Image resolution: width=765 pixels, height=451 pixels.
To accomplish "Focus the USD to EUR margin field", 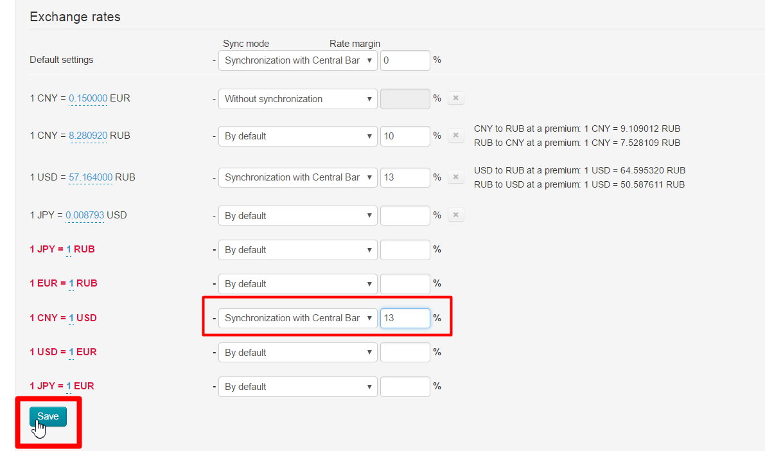I will pos(405,353).
